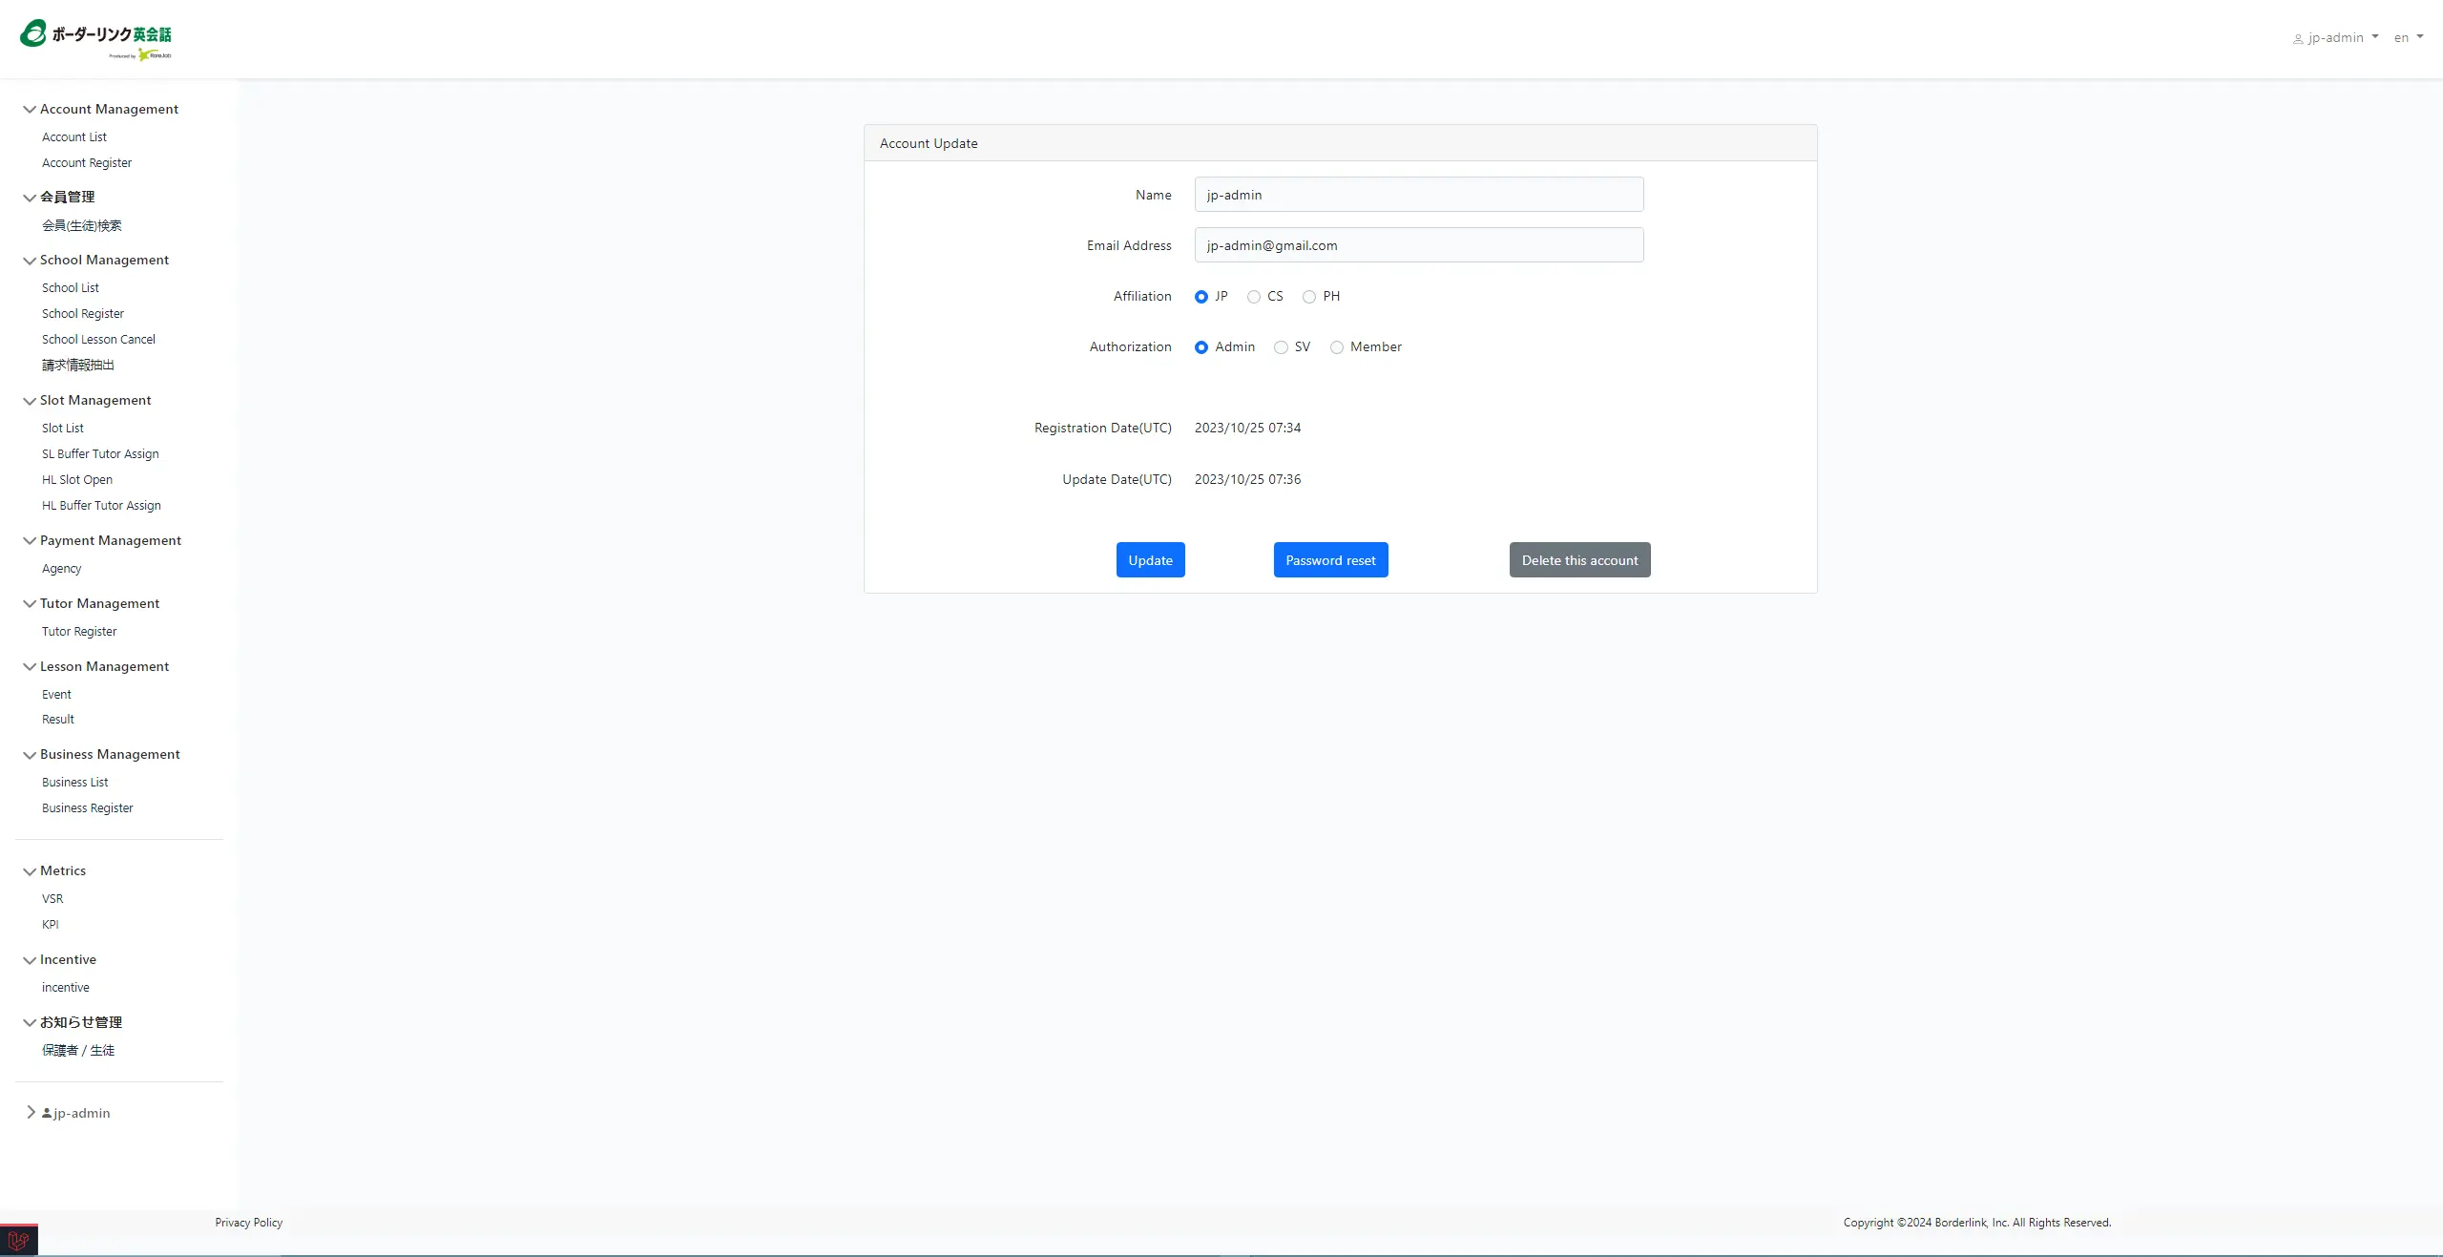This screenshot has width=2443, height=1257.
Task: Click Delete this account button
Action: 1579,560
